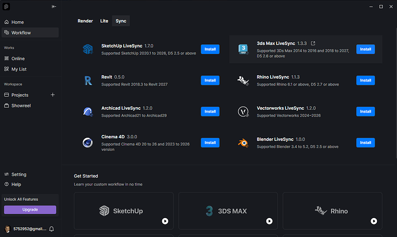Click the purple Upgrade button

pyautogui.click(x=30, y=209)
